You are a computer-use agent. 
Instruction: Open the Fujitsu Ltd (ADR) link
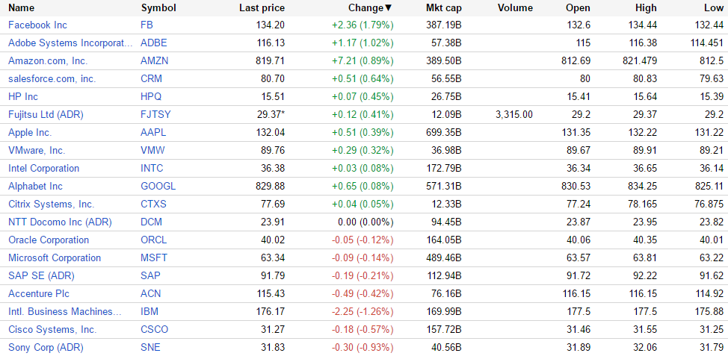click(46, 115)
